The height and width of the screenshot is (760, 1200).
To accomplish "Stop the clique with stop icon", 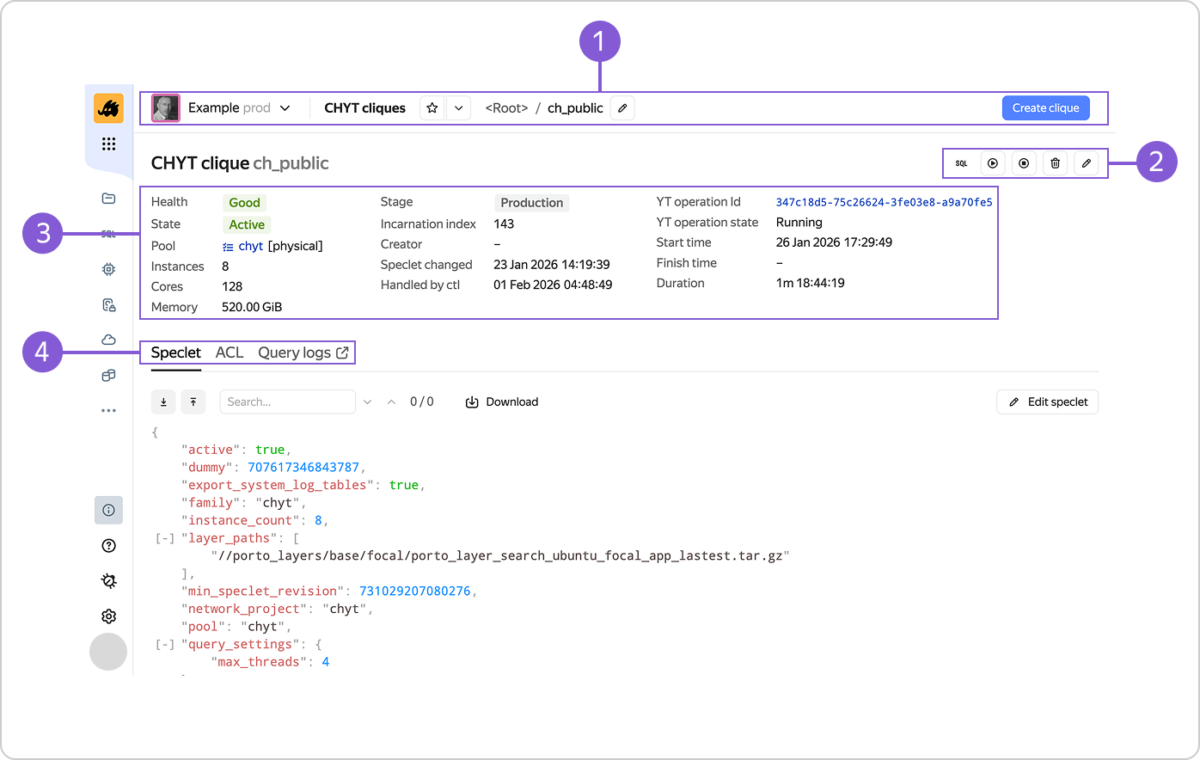I will (x=1024, y=163).
